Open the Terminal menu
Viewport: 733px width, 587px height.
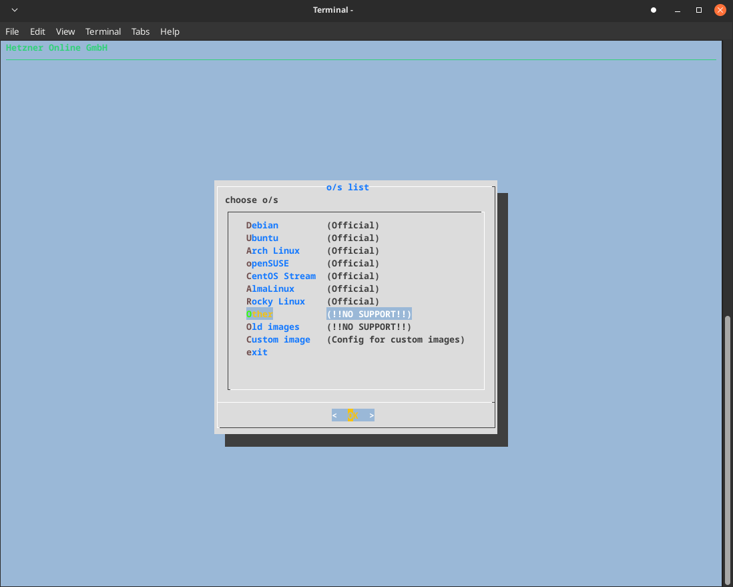point(103,31)
